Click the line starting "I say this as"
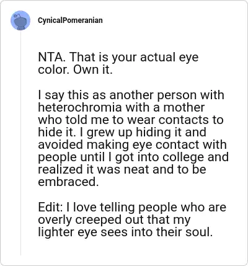Viewport: 248px width, 266px height. click(131, 95)
